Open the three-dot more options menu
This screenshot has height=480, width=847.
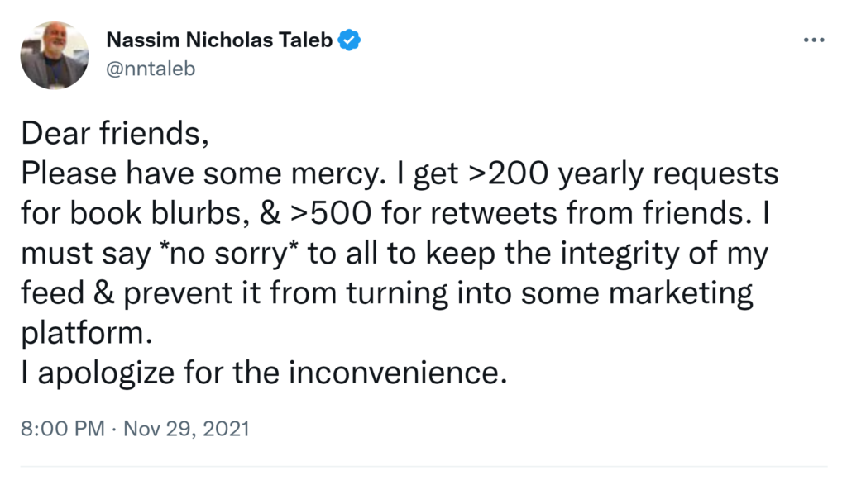(x=814, y=40)
